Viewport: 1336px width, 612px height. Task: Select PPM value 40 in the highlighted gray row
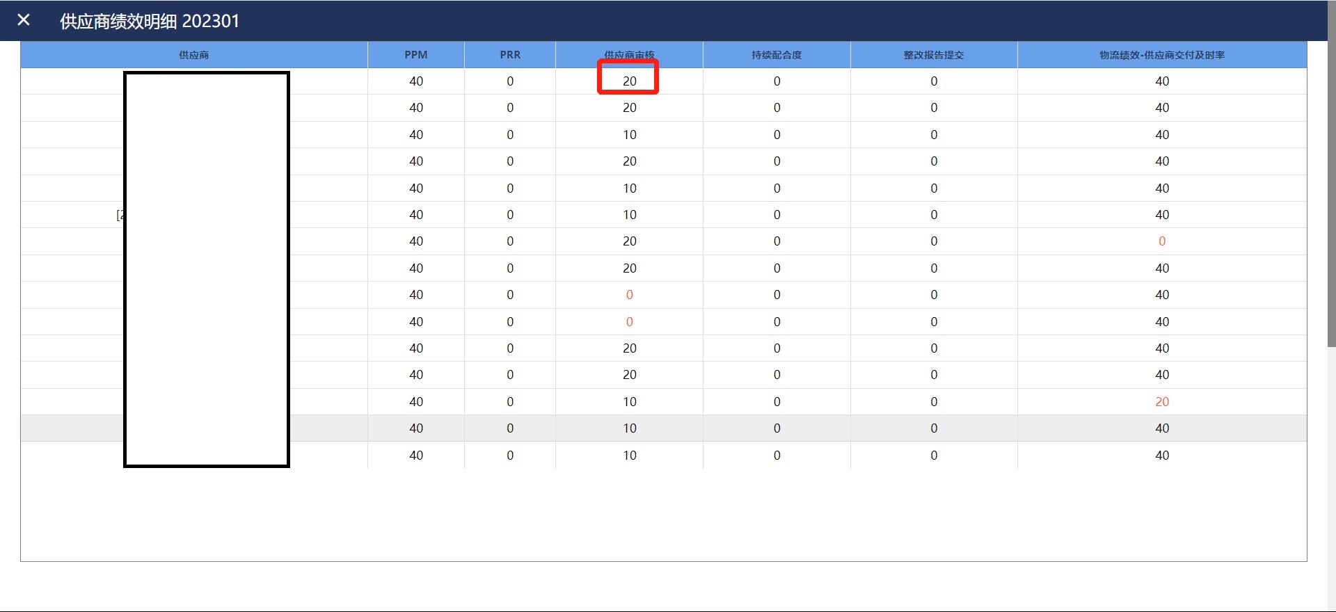[x=416, y=428]
